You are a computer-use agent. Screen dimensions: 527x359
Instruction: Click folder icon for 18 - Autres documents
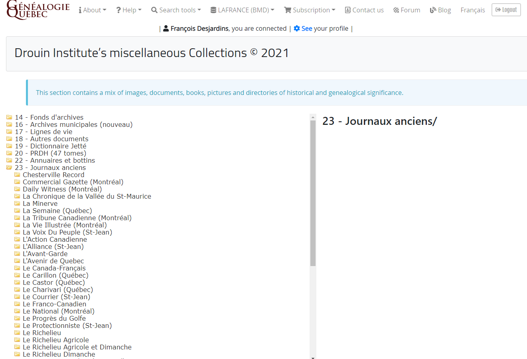pos(9,139)
